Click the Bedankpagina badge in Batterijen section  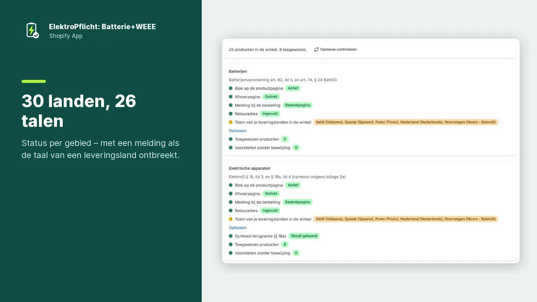point(298,105)
